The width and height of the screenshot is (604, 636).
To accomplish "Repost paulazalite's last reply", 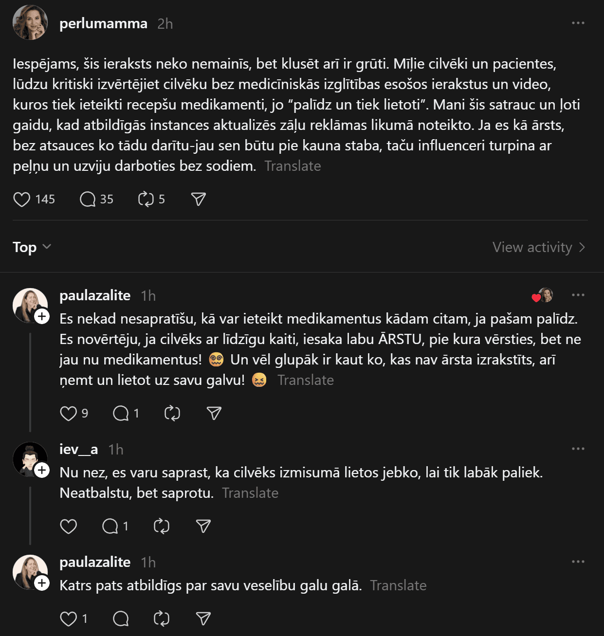I will [162, 618].
